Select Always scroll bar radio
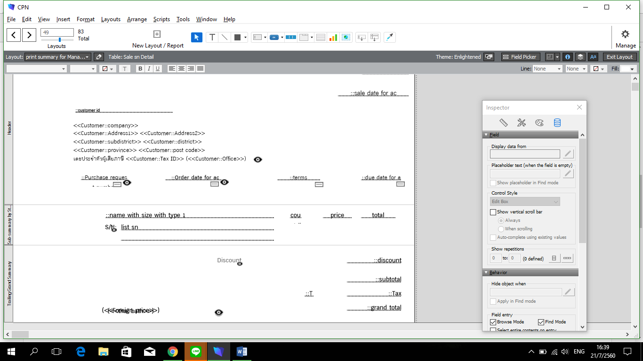The image size is (643, 361). 501,220
